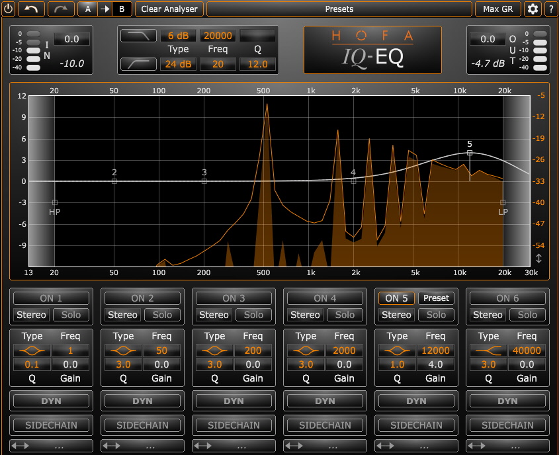559x455 pixels.
Task: Toggle DYN for band 5
Action: 416,401
